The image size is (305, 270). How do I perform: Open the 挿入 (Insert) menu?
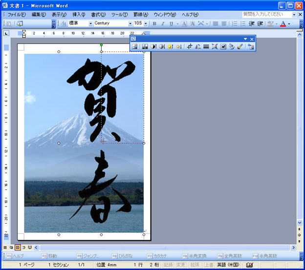79,14
